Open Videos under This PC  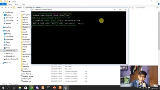click(x=8, y=48)
